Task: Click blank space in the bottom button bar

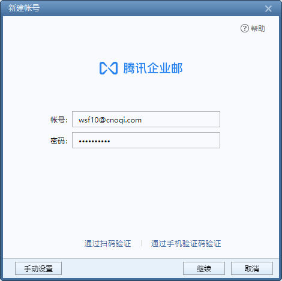Action: tap(122, 268)
